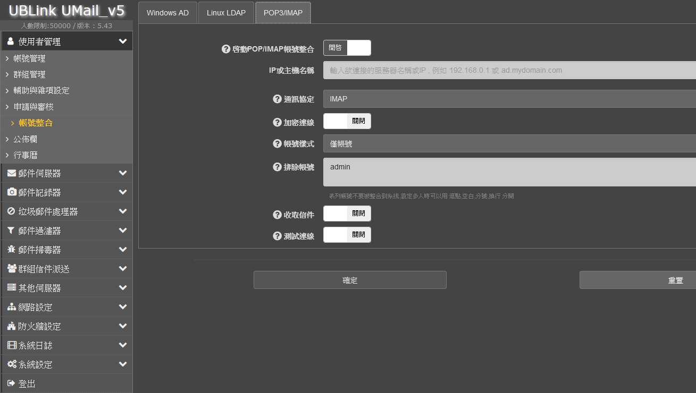Viewport: 696px width, 393px height.
Task: Switch to the Linux LDAP tab
Action: [x=226, y=13]
